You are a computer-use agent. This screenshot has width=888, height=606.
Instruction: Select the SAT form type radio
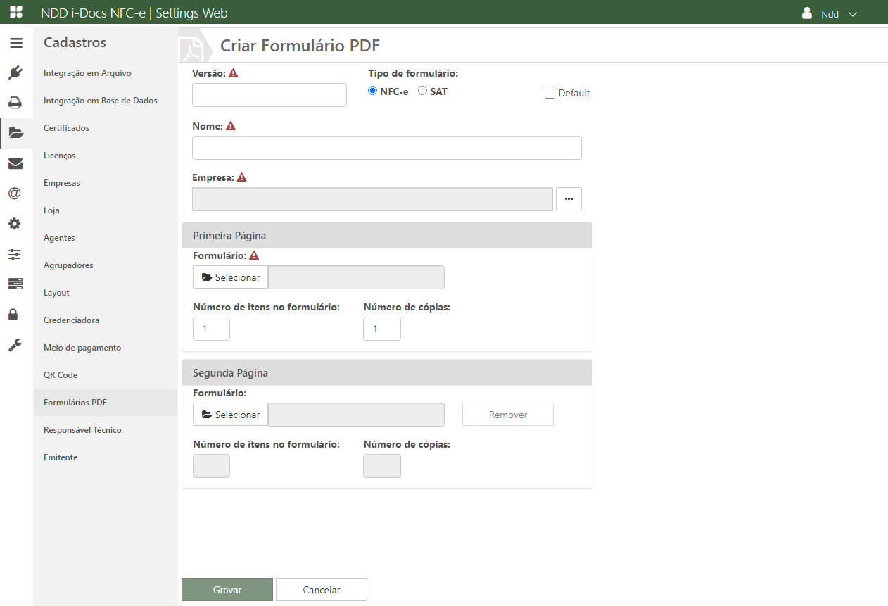pos(422,91)
